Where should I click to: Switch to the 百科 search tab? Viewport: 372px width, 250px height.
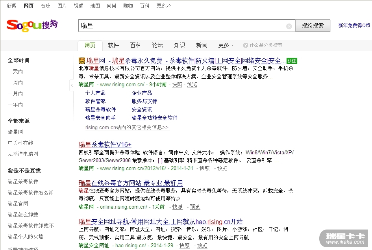click(135, 45)
